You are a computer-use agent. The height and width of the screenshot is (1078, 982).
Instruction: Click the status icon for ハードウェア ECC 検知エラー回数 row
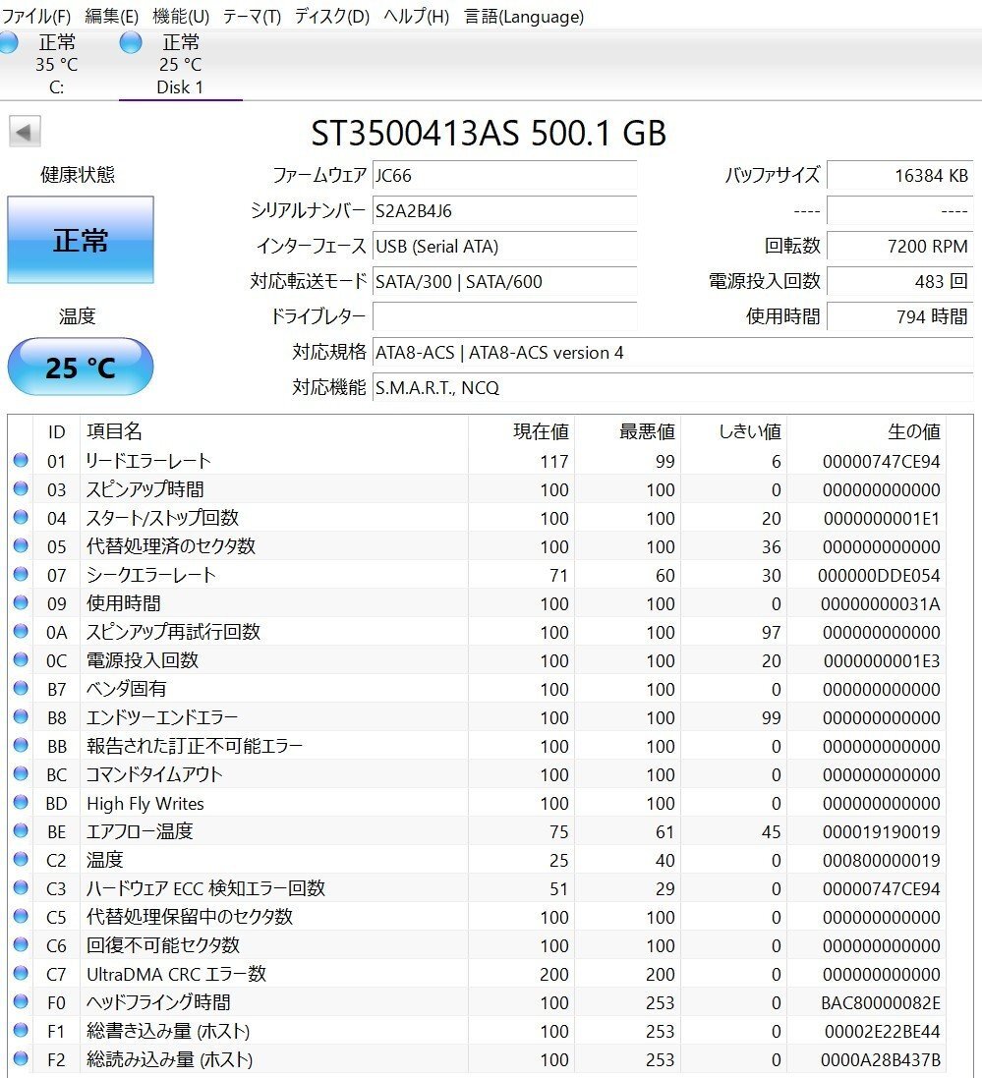coord(21,887)
